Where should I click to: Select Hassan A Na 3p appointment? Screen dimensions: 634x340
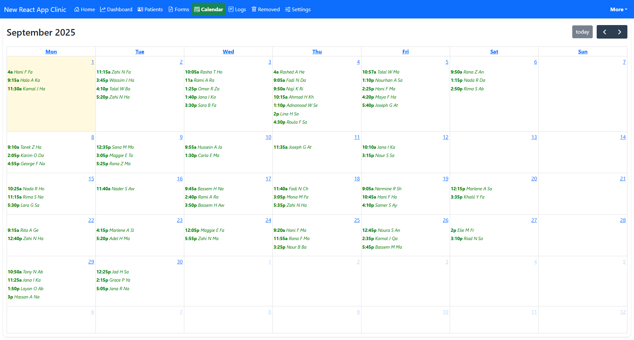[x=23, y=297]
